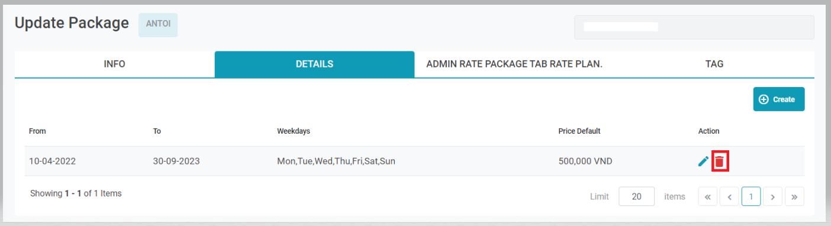
Task: Select the DETAILS tab
Action: click(x=314, y=64)
